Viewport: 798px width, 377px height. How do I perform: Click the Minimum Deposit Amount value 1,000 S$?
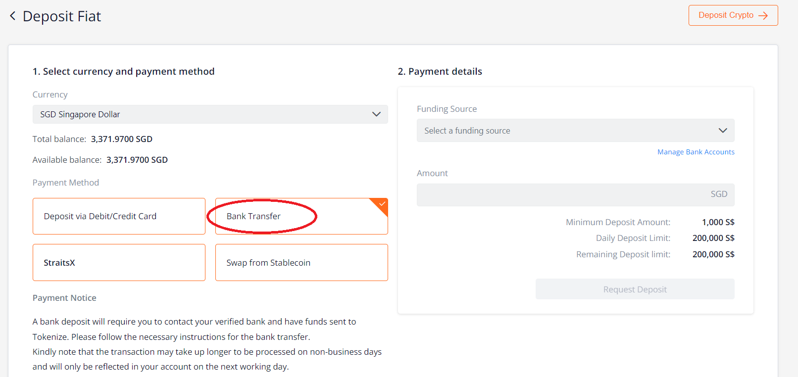click(x=718, y=222)
